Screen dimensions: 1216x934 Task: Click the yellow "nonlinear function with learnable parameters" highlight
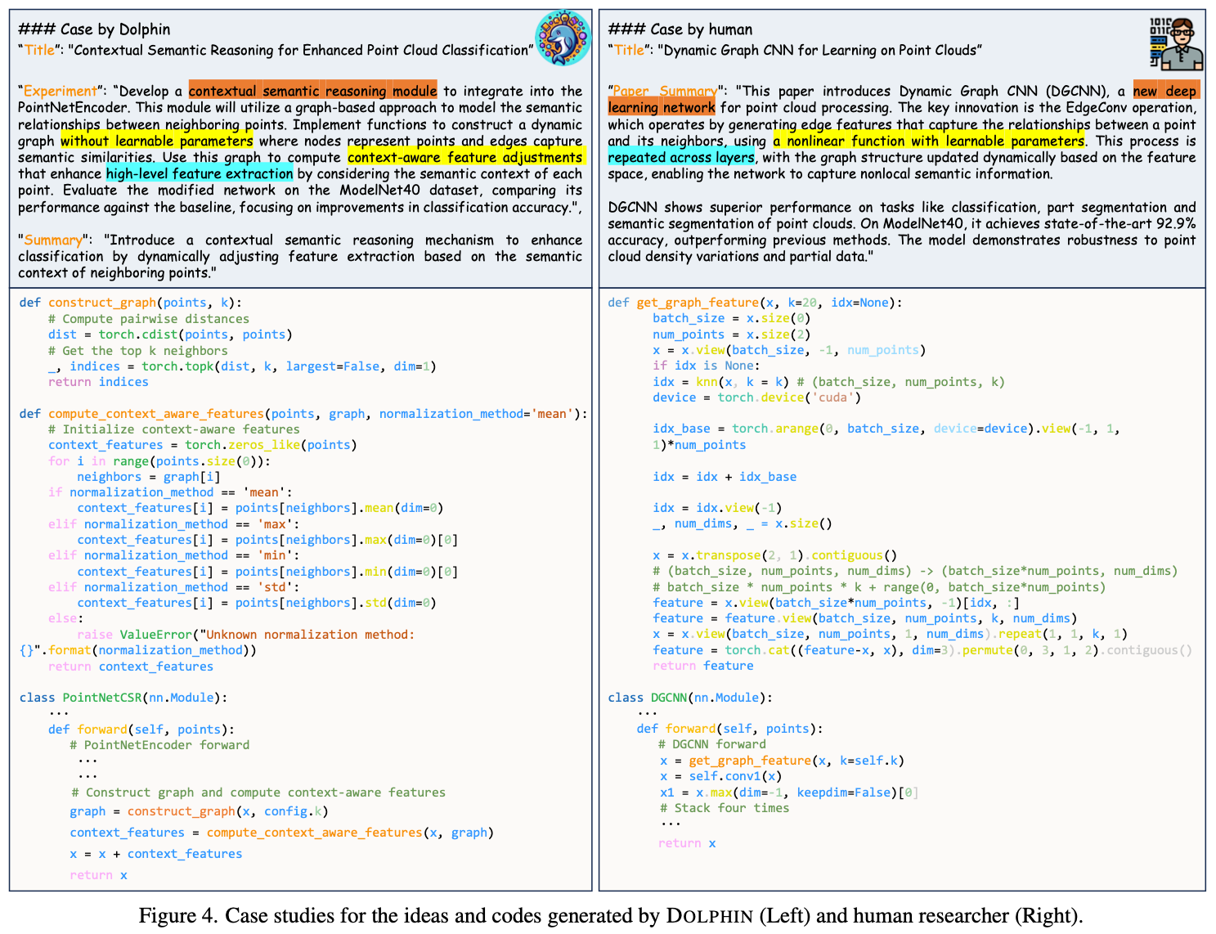(x=929, y=141)
